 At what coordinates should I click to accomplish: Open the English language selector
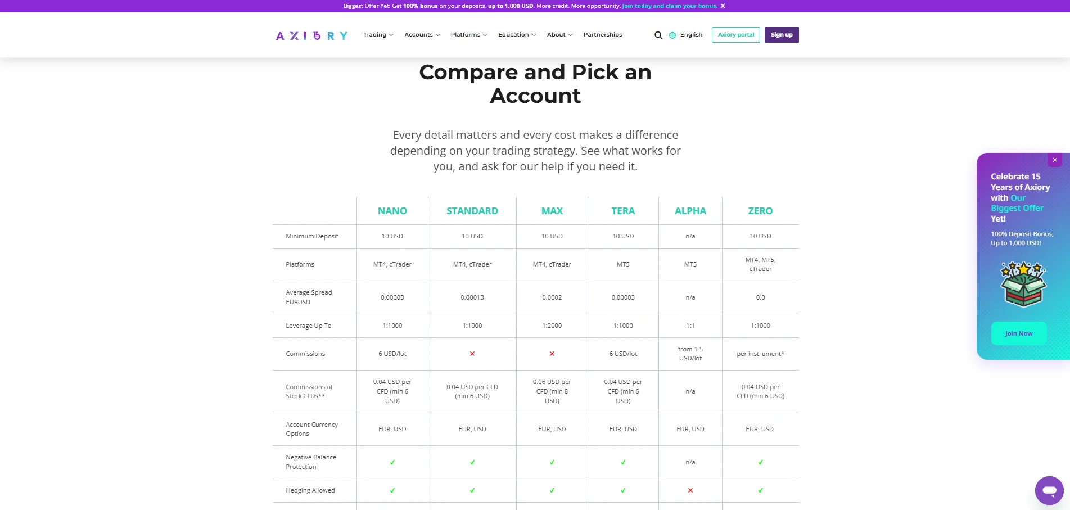[x=691, y=35]
